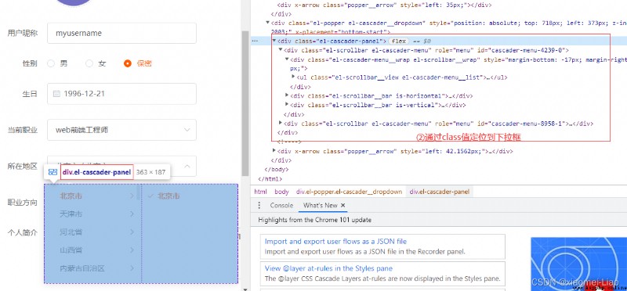This screenshot has width=627, height=291.
Task: Click the 用户昵称 input field
Action: (x=121, y=33)
